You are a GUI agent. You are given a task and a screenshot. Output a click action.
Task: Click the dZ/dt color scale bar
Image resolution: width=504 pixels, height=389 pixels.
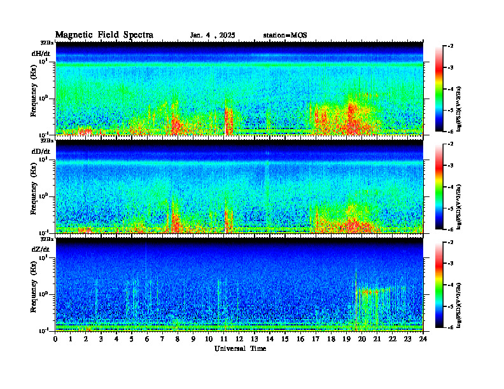[439, 285]
